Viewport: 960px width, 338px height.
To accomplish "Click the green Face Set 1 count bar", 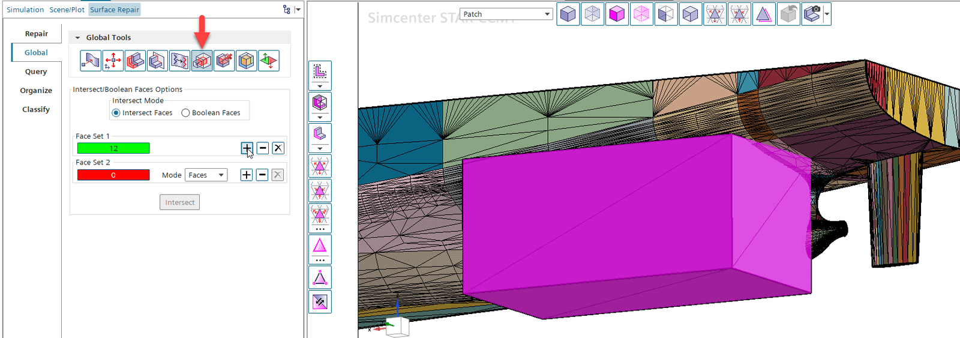I will click(113, 148).
